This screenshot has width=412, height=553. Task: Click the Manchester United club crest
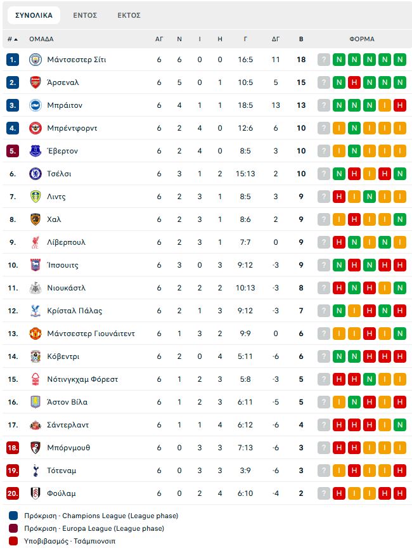click(x=35, y=334)
